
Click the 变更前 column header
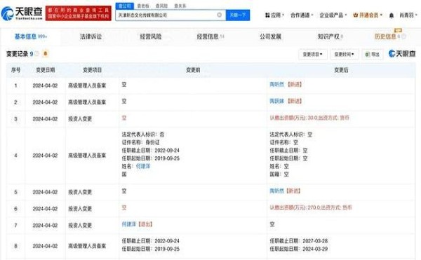193,70
